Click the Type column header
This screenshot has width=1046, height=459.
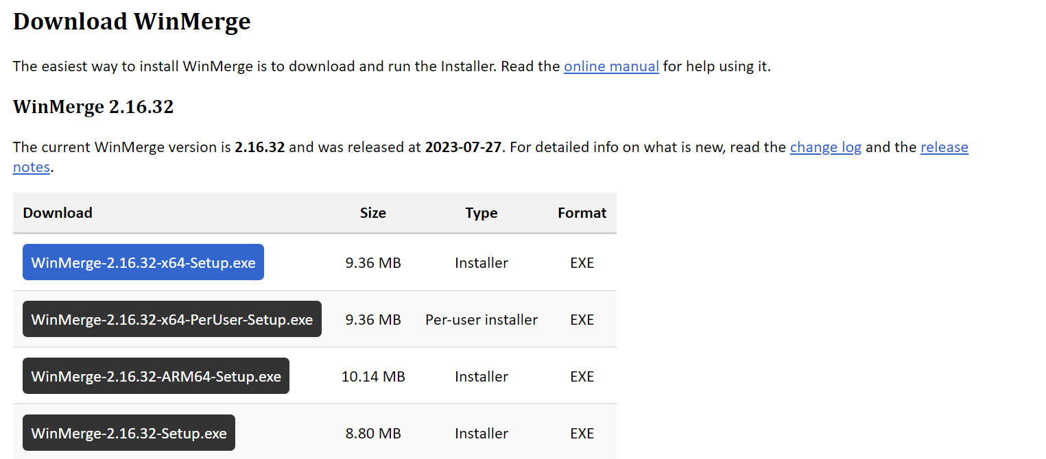click(482, 213)
